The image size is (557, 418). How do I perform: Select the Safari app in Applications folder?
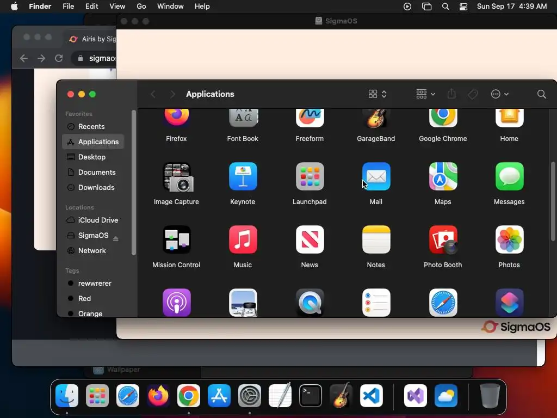[x=443, y=303]
